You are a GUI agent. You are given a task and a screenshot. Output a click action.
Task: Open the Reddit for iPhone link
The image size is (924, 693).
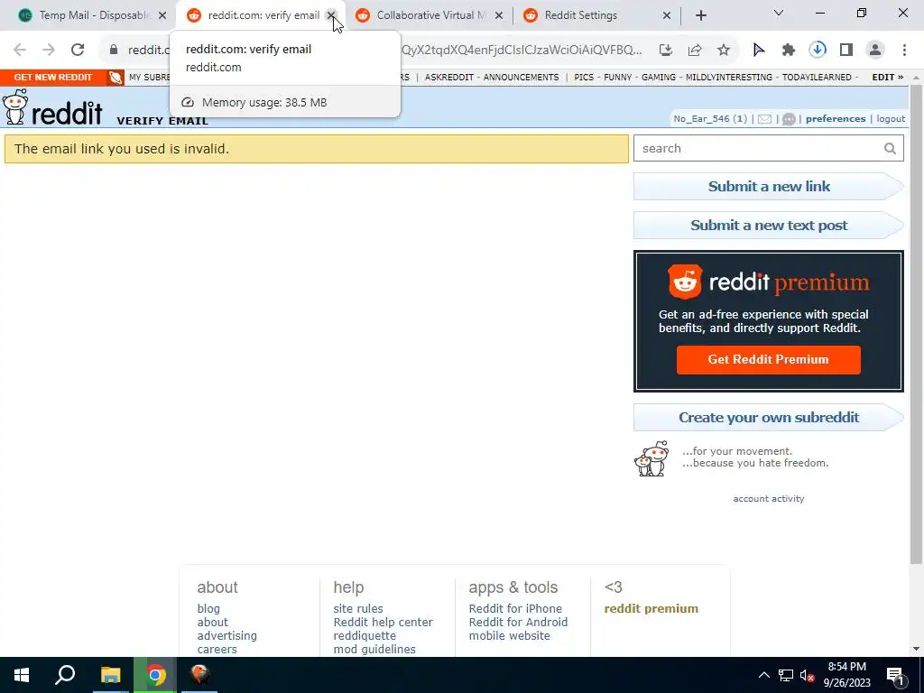coord(515,609)
